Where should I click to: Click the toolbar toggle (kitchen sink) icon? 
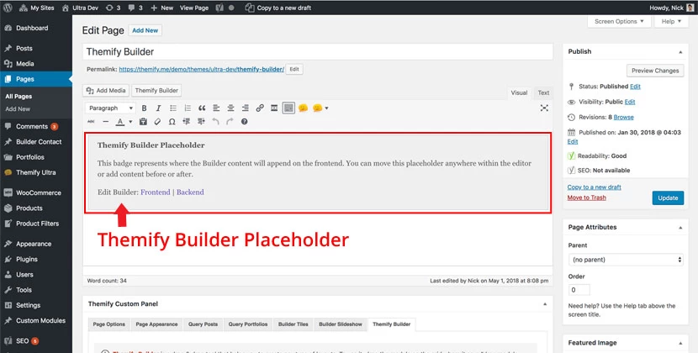pyautogui.click(x=288, y=108)
